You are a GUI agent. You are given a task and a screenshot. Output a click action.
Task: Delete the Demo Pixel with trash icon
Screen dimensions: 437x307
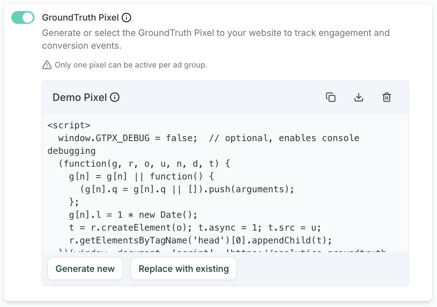click(x=387, y=97)
